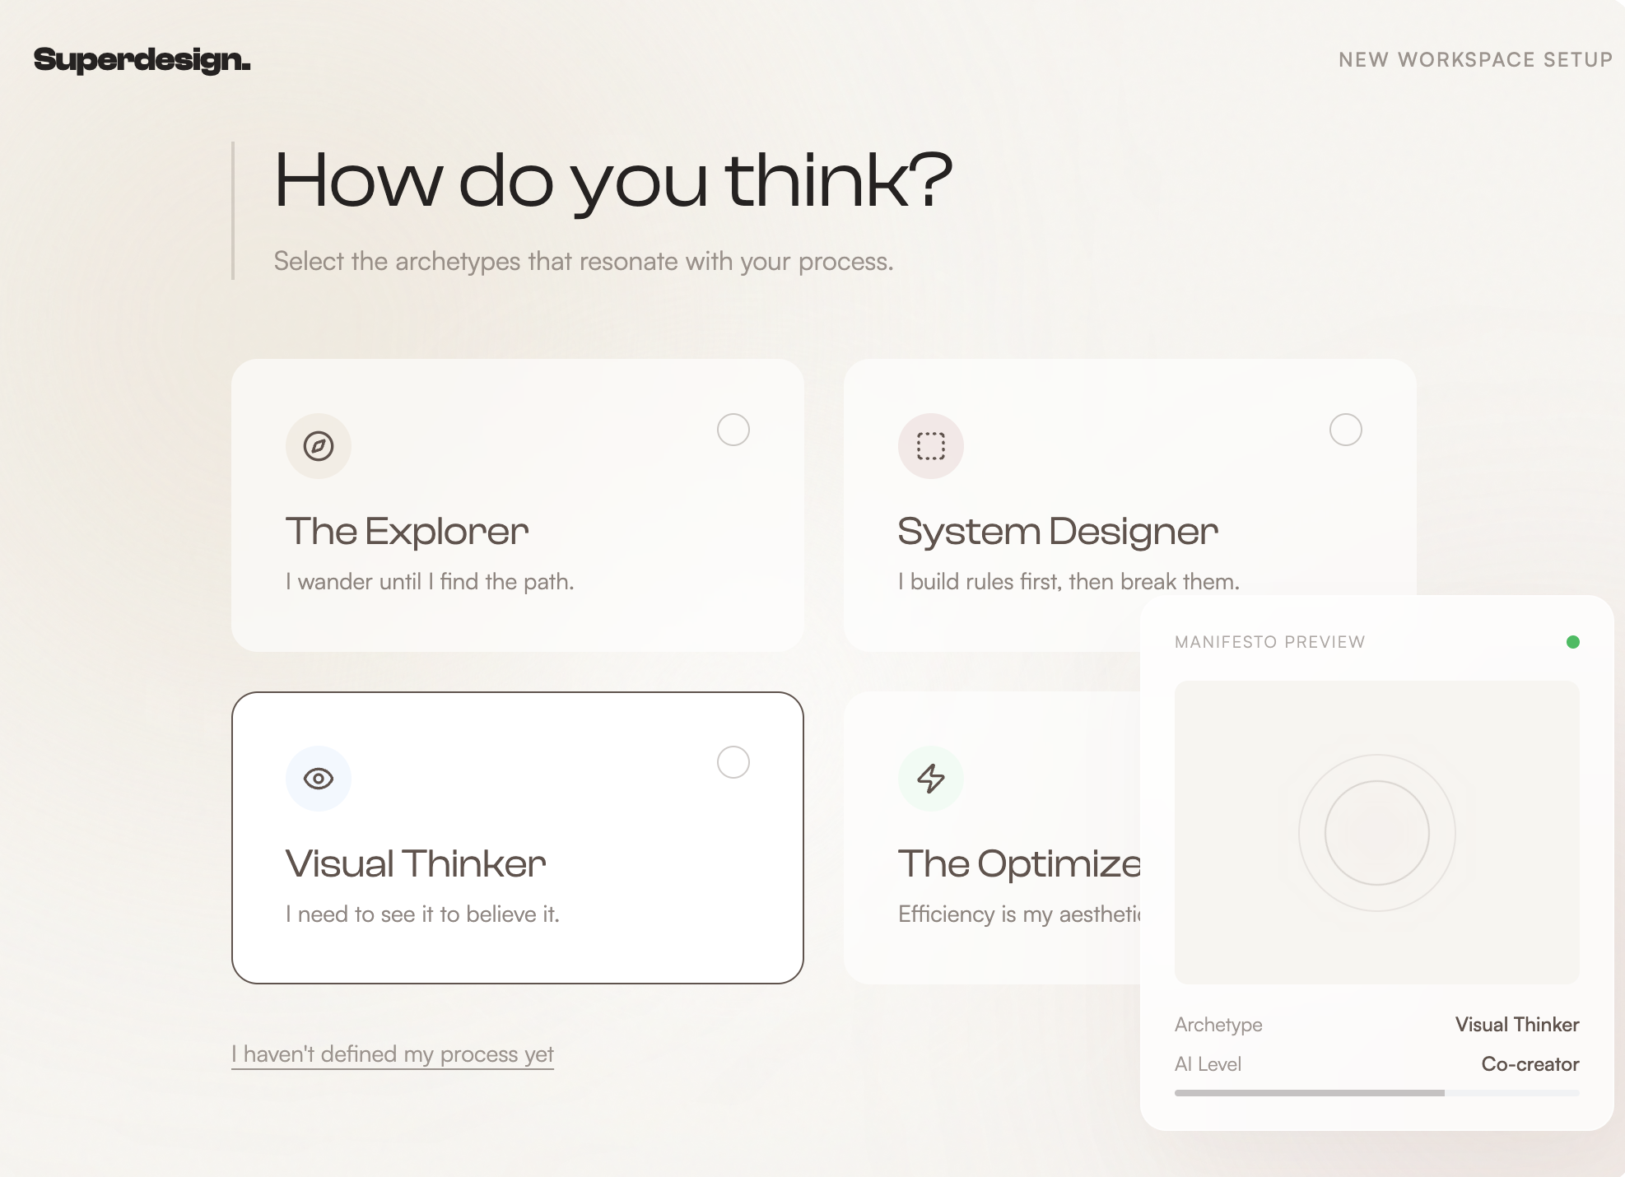
Task: Toggle the Visual Thinker radio circle
Action: tap(733, 762)
